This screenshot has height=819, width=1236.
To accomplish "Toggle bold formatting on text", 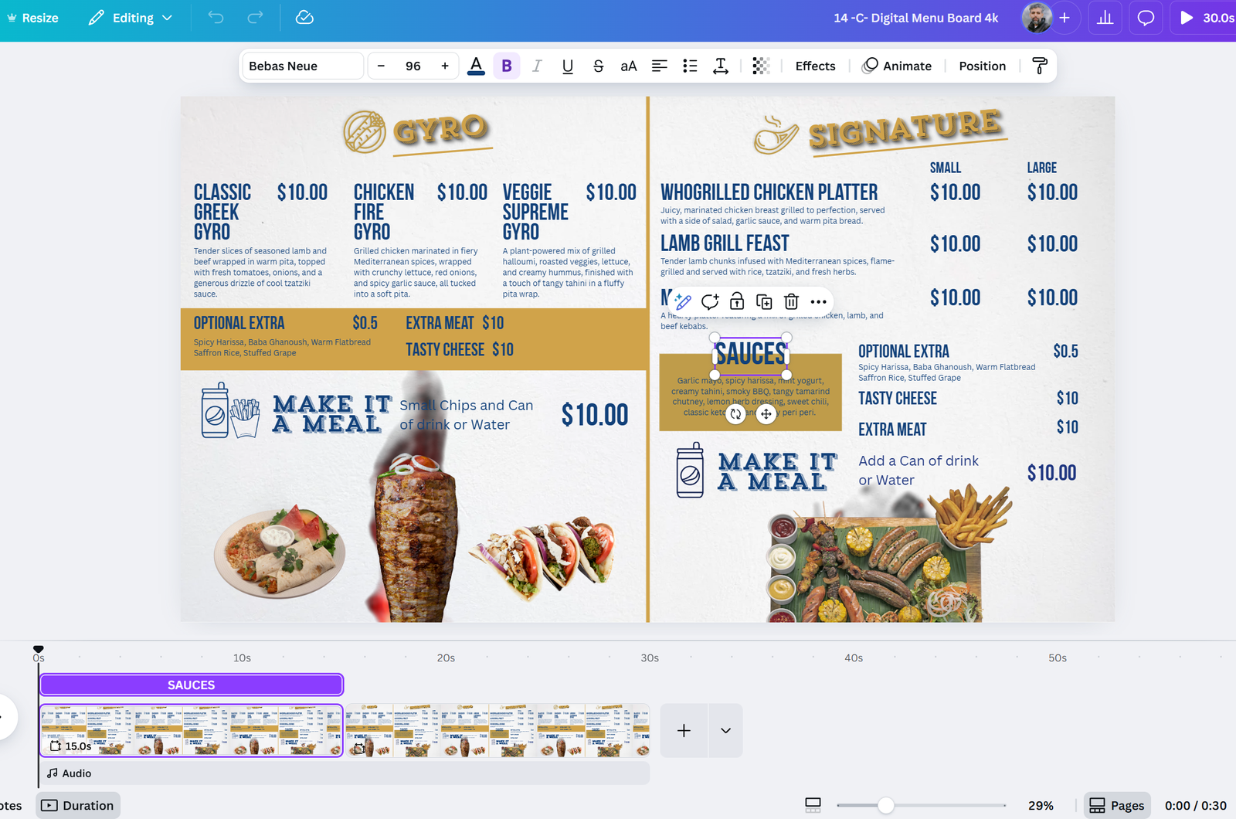I will click(507, 66).
